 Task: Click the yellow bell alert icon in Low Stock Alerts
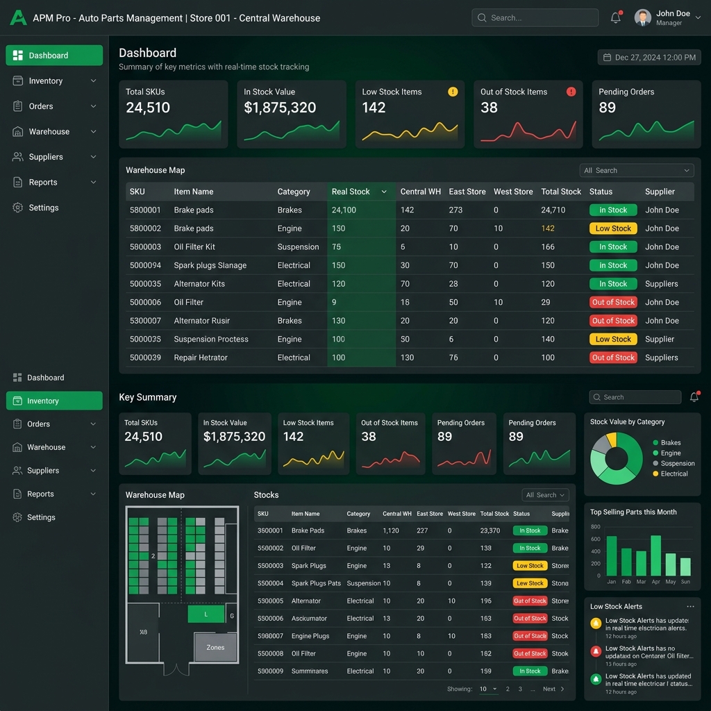596,623
